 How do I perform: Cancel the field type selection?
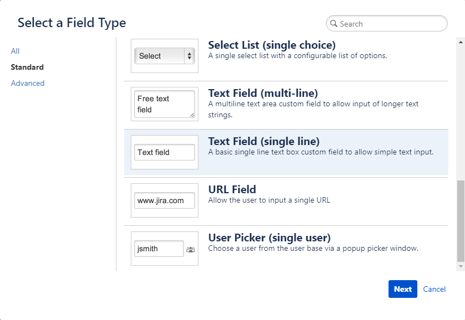click(434, 289)
